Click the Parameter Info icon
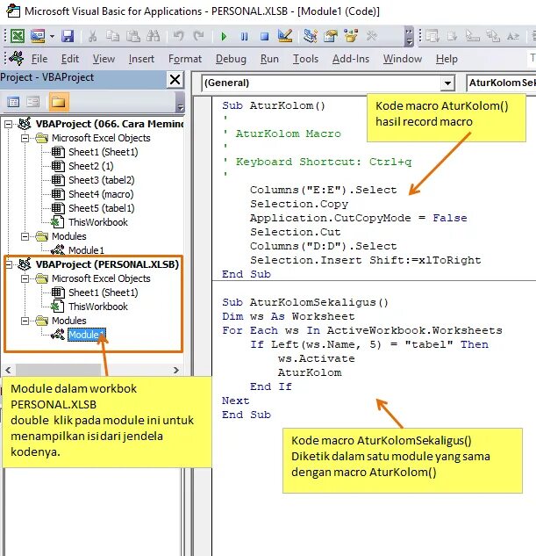 tap(493, 36)
